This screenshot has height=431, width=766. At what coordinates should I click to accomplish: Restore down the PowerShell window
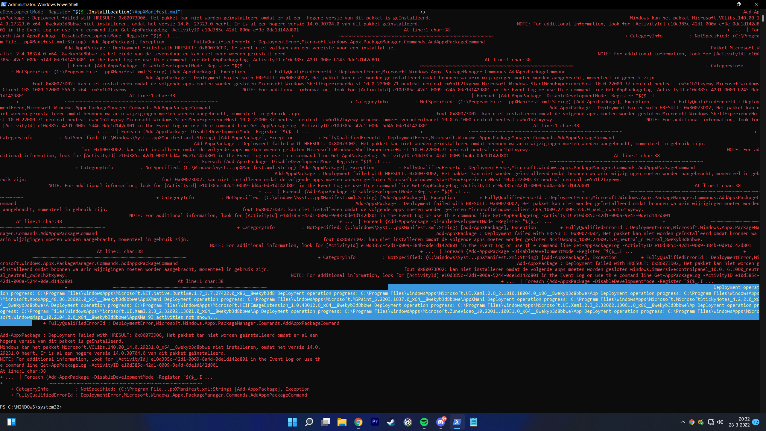click(739, 4)
